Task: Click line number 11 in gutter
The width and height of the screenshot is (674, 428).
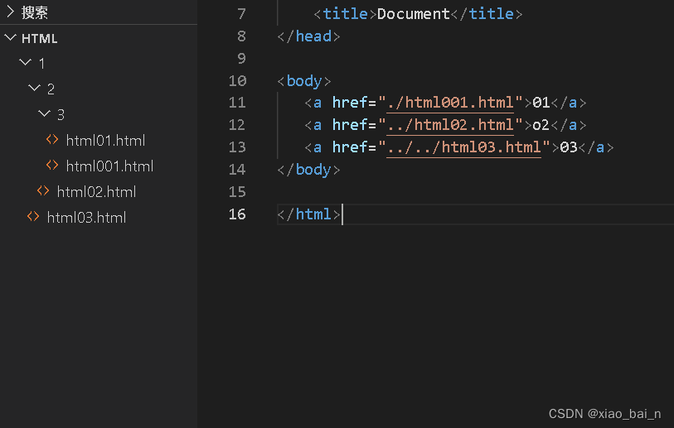Action: (x=238, y=103)
